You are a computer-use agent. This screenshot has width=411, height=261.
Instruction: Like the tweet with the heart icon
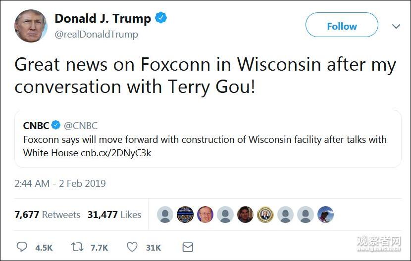132,247
